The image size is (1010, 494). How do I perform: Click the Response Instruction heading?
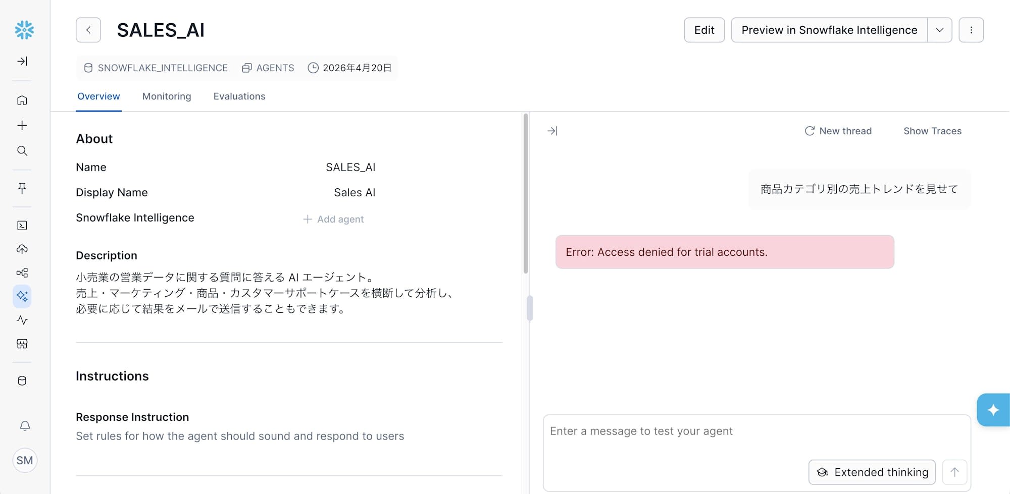pos(132,417)
